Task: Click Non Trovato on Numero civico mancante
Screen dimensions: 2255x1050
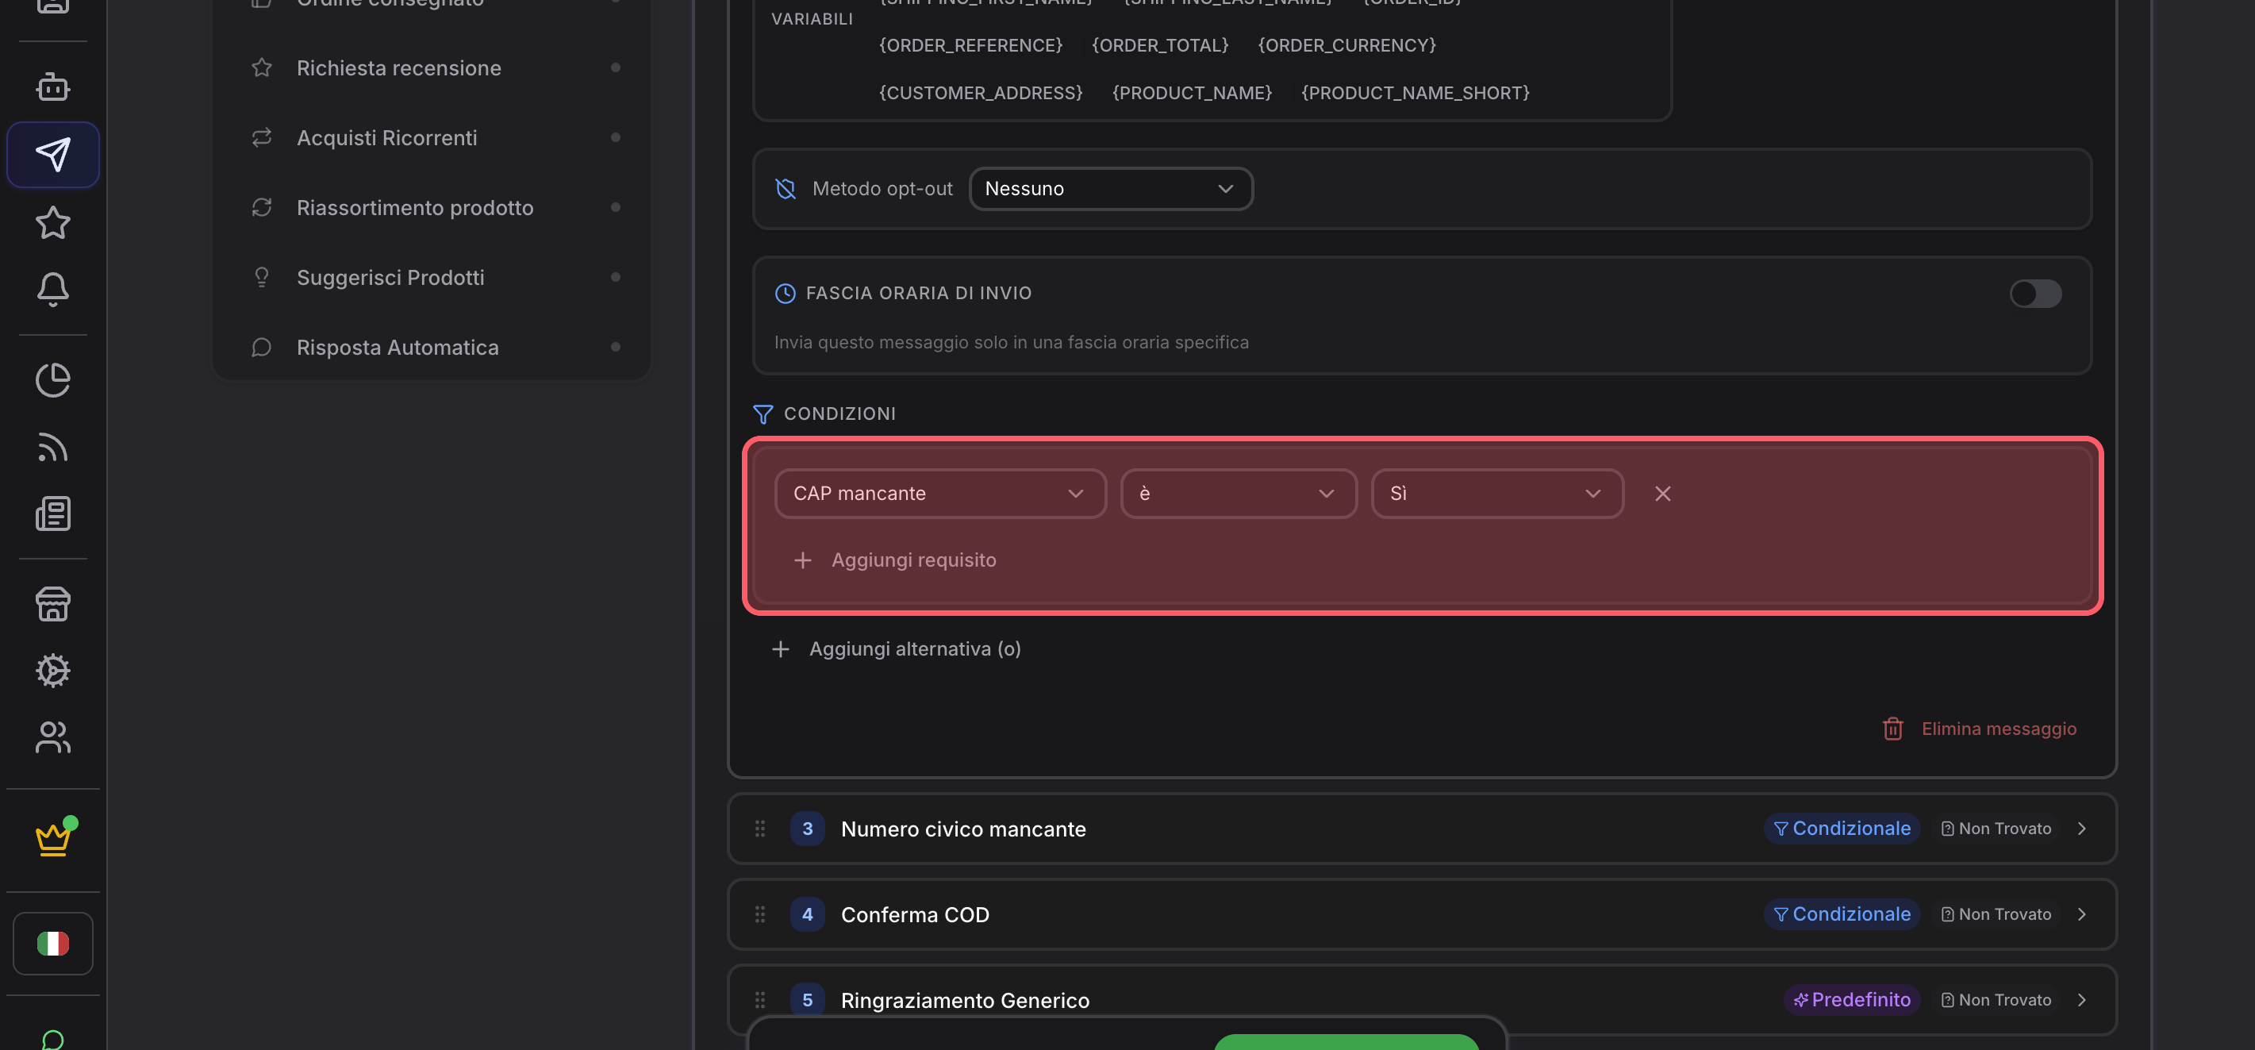Action: point(1996,829)
